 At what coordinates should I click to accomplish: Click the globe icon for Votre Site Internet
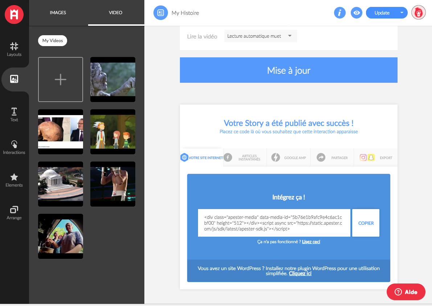[x=184, y=157]
